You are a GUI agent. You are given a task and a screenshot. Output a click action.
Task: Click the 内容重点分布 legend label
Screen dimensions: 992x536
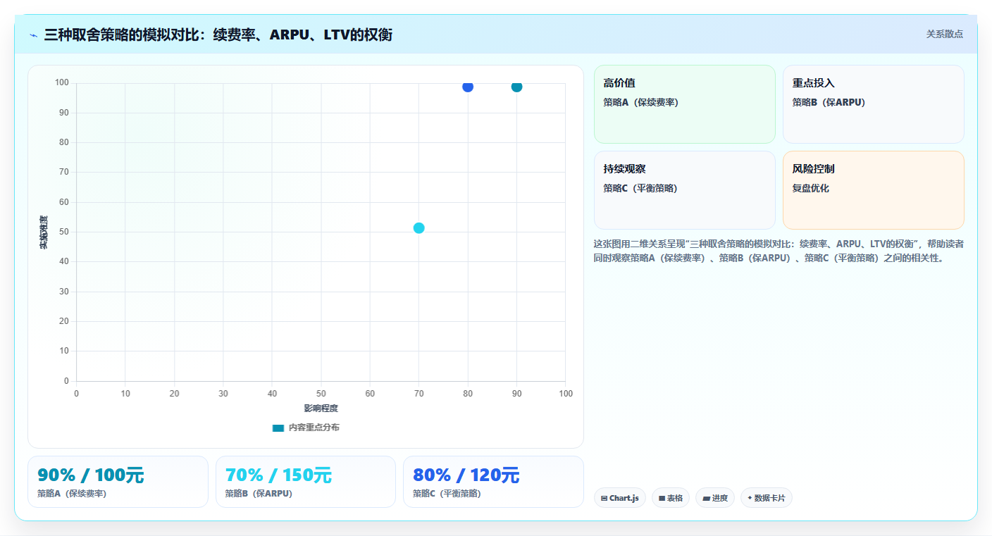(314, 428)
